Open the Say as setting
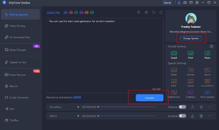 tap(207, 72)
